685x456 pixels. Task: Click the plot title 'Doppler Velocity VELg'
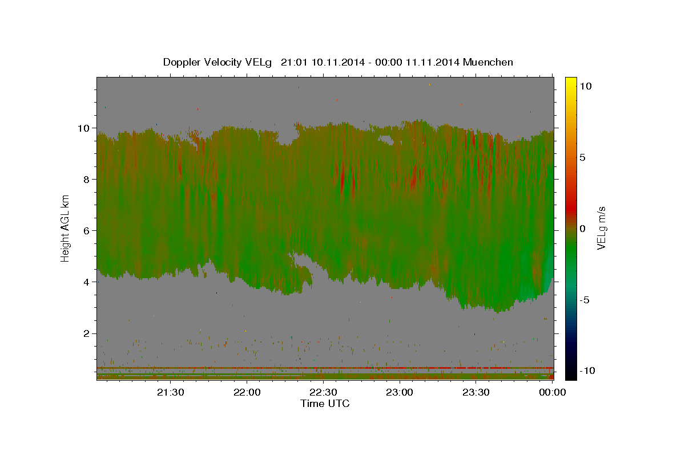219,62
